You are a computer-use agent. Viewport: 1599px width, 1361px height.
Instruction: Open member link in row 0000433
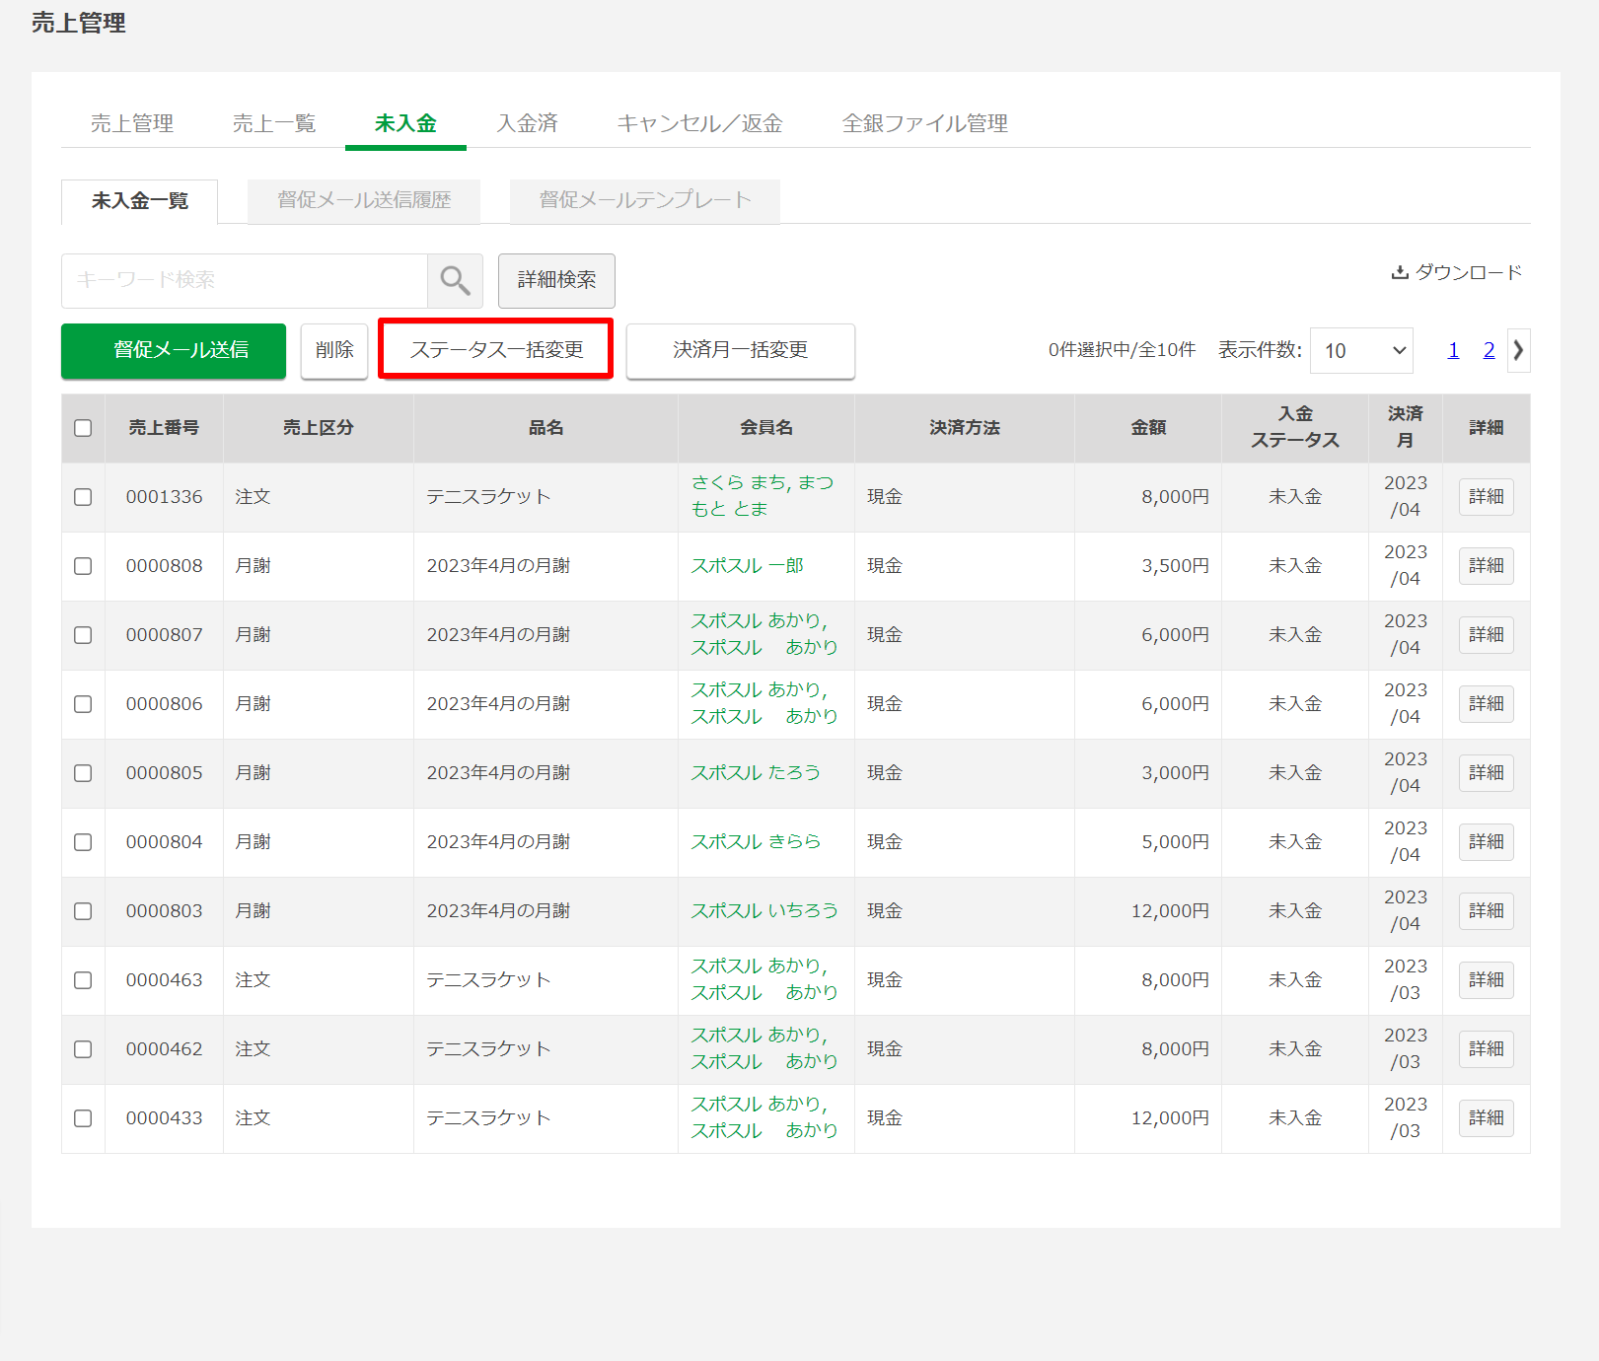coord(764,1117)
